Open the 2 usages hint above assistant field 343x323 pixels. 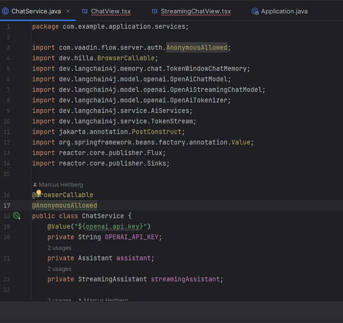click(x=59, y=248)
